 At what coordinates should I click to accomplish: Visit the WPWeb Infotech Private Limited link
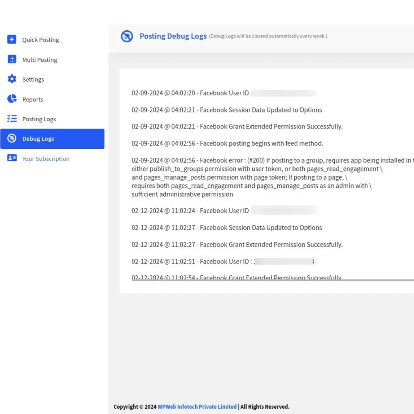point(197,407)
